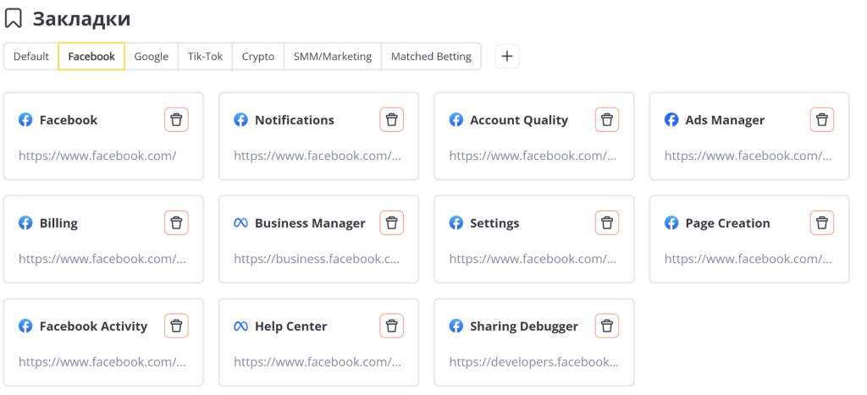Click Facebook logo on the Facebook card
Screen dimensions: 867x395
[x=25, y=119]
